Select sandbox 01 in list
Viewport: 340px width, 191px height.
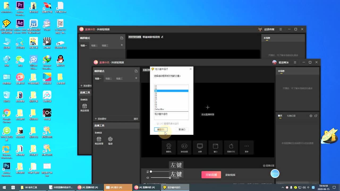(171, 86)
